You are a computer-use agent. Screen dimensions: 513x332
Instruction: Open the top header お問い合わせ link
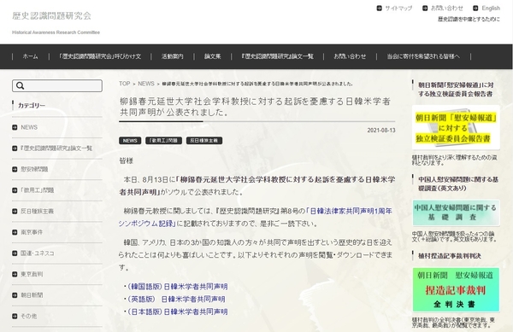(446, 9)
